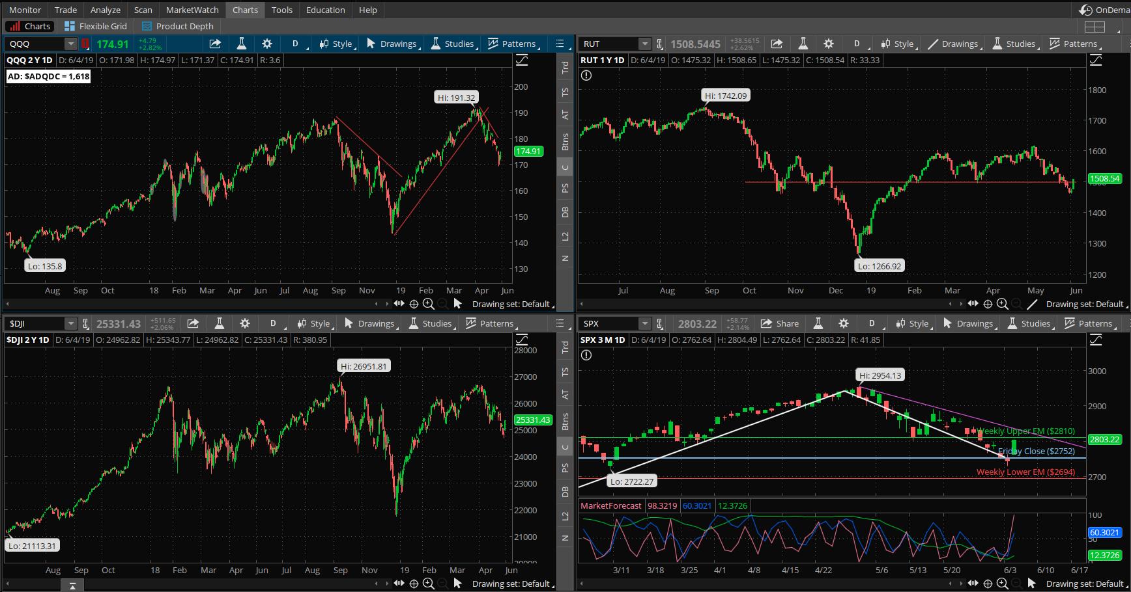1131x592 pixels.
Task: Click the Share button in the SPX toolbar
Action: [x=780, y=323]
